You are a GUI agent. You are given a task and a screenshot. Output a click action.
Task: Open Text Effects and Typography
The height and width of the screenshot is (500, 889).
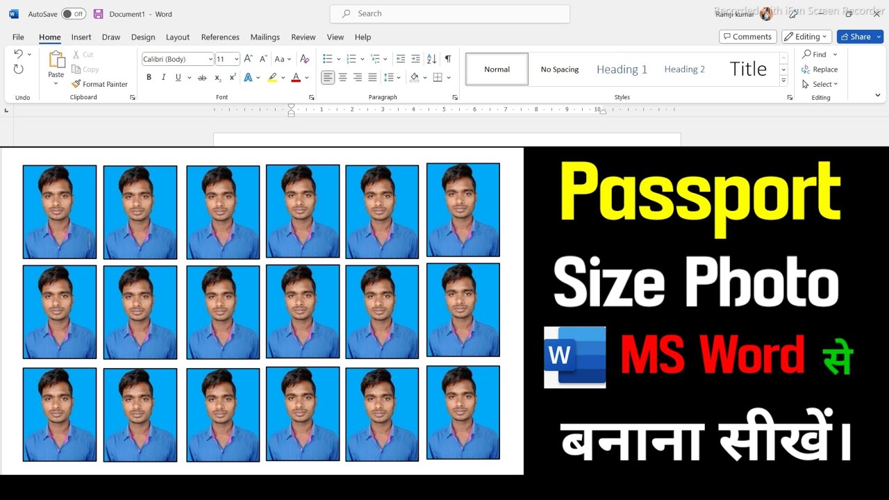tap(248, 77)
